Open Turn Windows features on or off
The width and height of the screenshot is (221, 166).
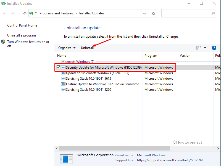click(x=28, y=44)
